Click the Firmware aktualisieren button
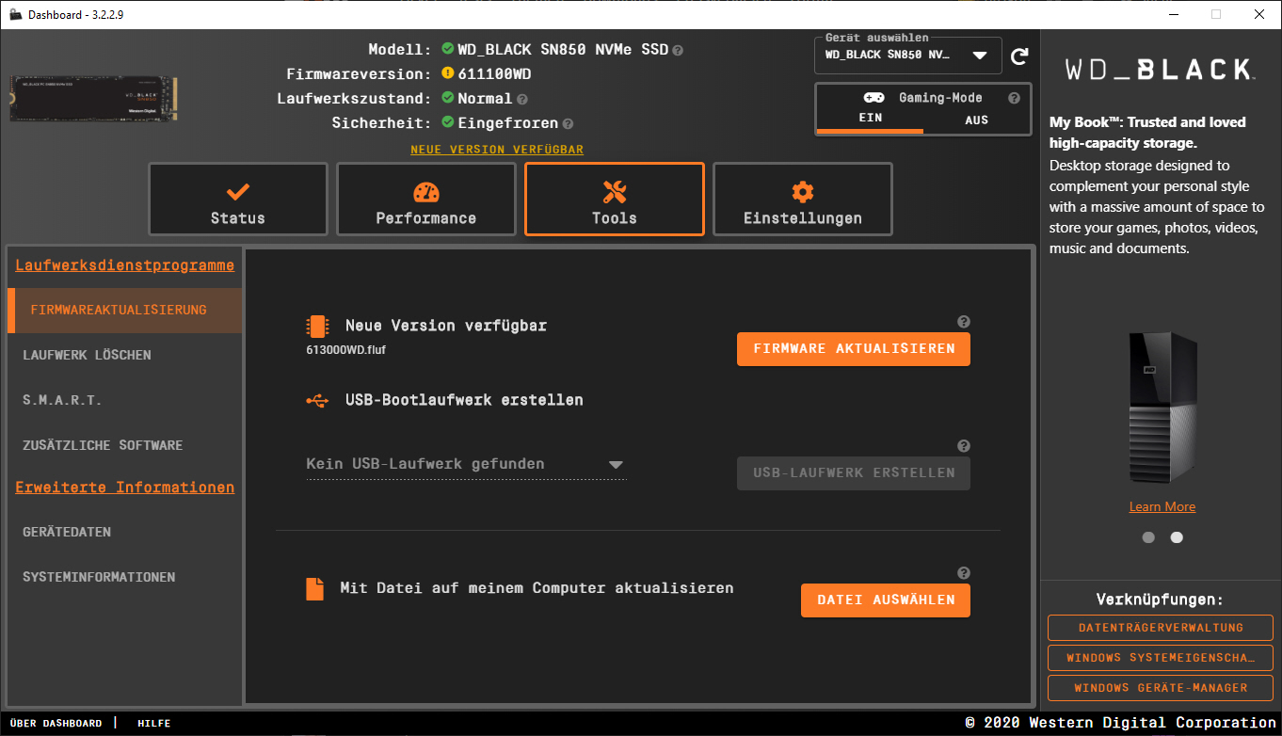The width and height of the screenshot is (1282, 736). [854, 348]
